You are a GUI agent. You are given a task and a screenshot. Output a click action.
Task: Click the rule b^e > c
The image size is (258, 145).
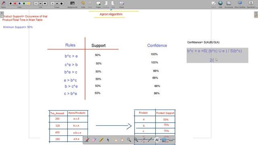pos(71,72)
